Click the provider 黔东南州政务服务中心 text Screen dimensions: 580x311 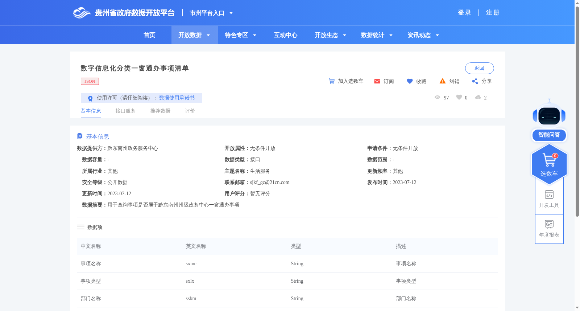coord(133,148)
